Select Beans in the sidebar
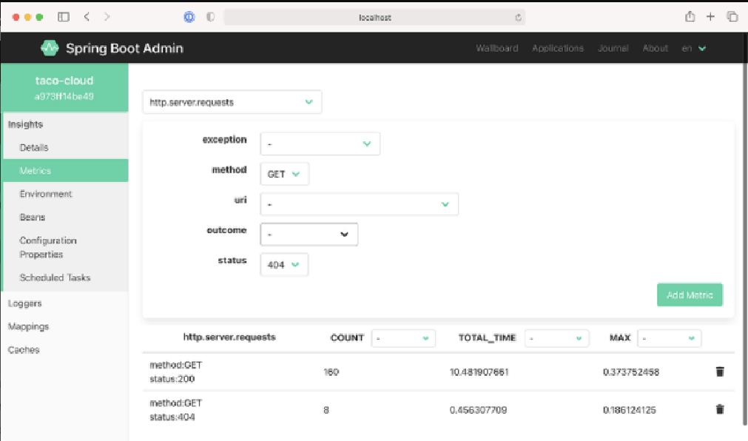The height and width of the screenshot is (441, 748). click(66, 217)
